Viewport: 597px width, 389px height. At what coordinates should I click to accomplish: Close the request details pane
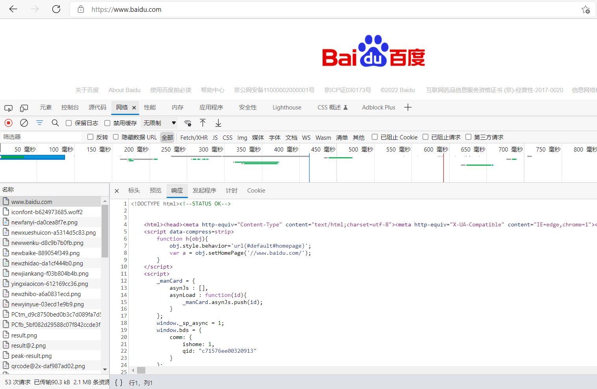pyautogui.click(x=117, y=191)
